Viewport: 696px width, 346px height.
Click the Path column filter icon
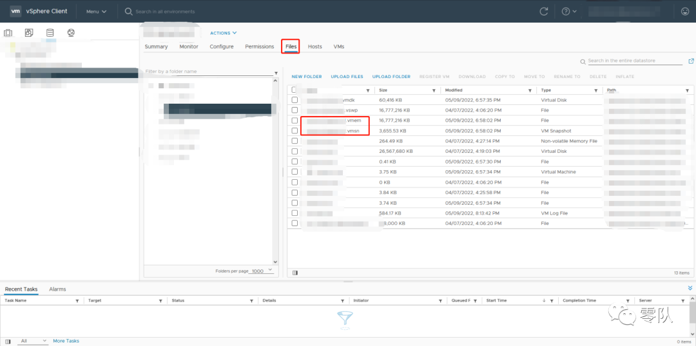687,90
